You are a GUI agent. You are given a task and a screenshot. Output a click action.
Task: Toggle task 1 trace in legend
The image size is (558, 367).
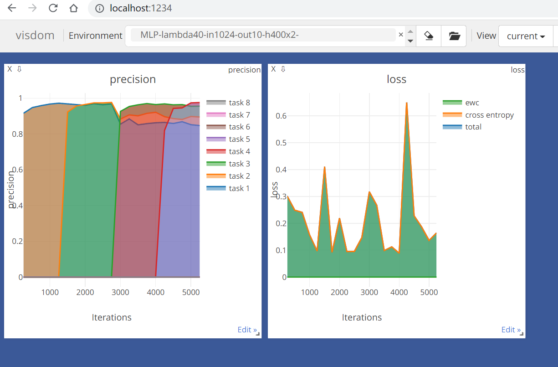tap(228, 188)
